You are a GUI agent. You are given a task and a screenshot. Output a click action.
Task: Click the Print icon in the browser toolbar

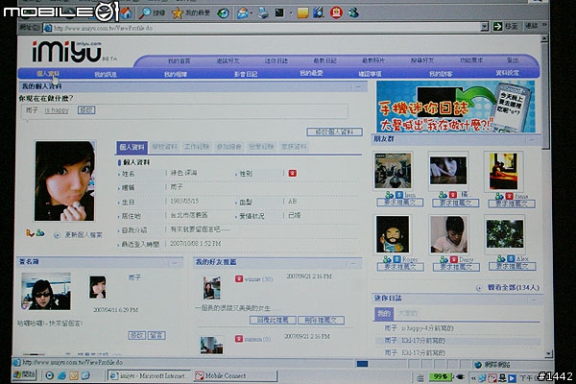pos(263,13)
